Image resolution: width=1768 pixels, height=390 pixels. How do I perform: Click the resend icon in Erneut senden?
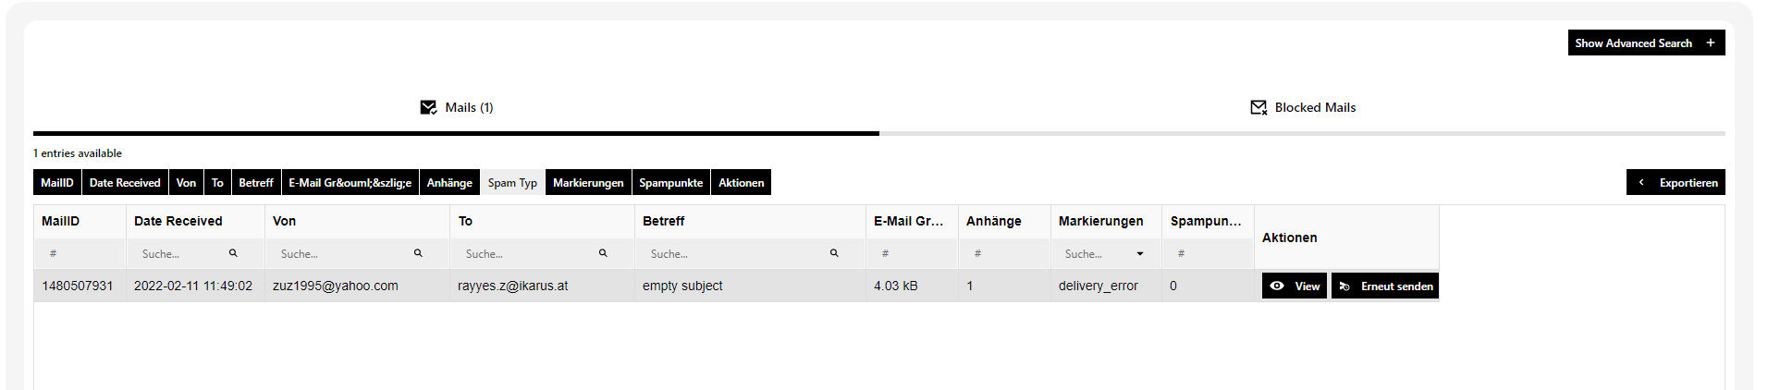tap(1344, 286)
